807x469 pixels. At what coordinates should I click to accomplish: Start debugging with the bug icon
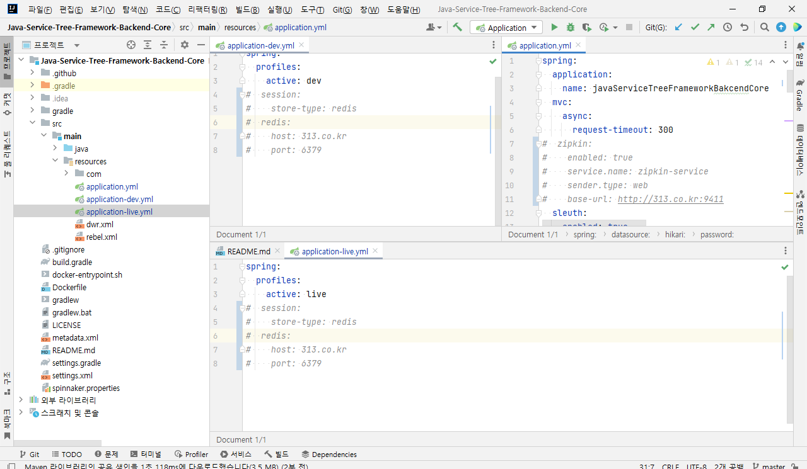(x=571, y=27)
